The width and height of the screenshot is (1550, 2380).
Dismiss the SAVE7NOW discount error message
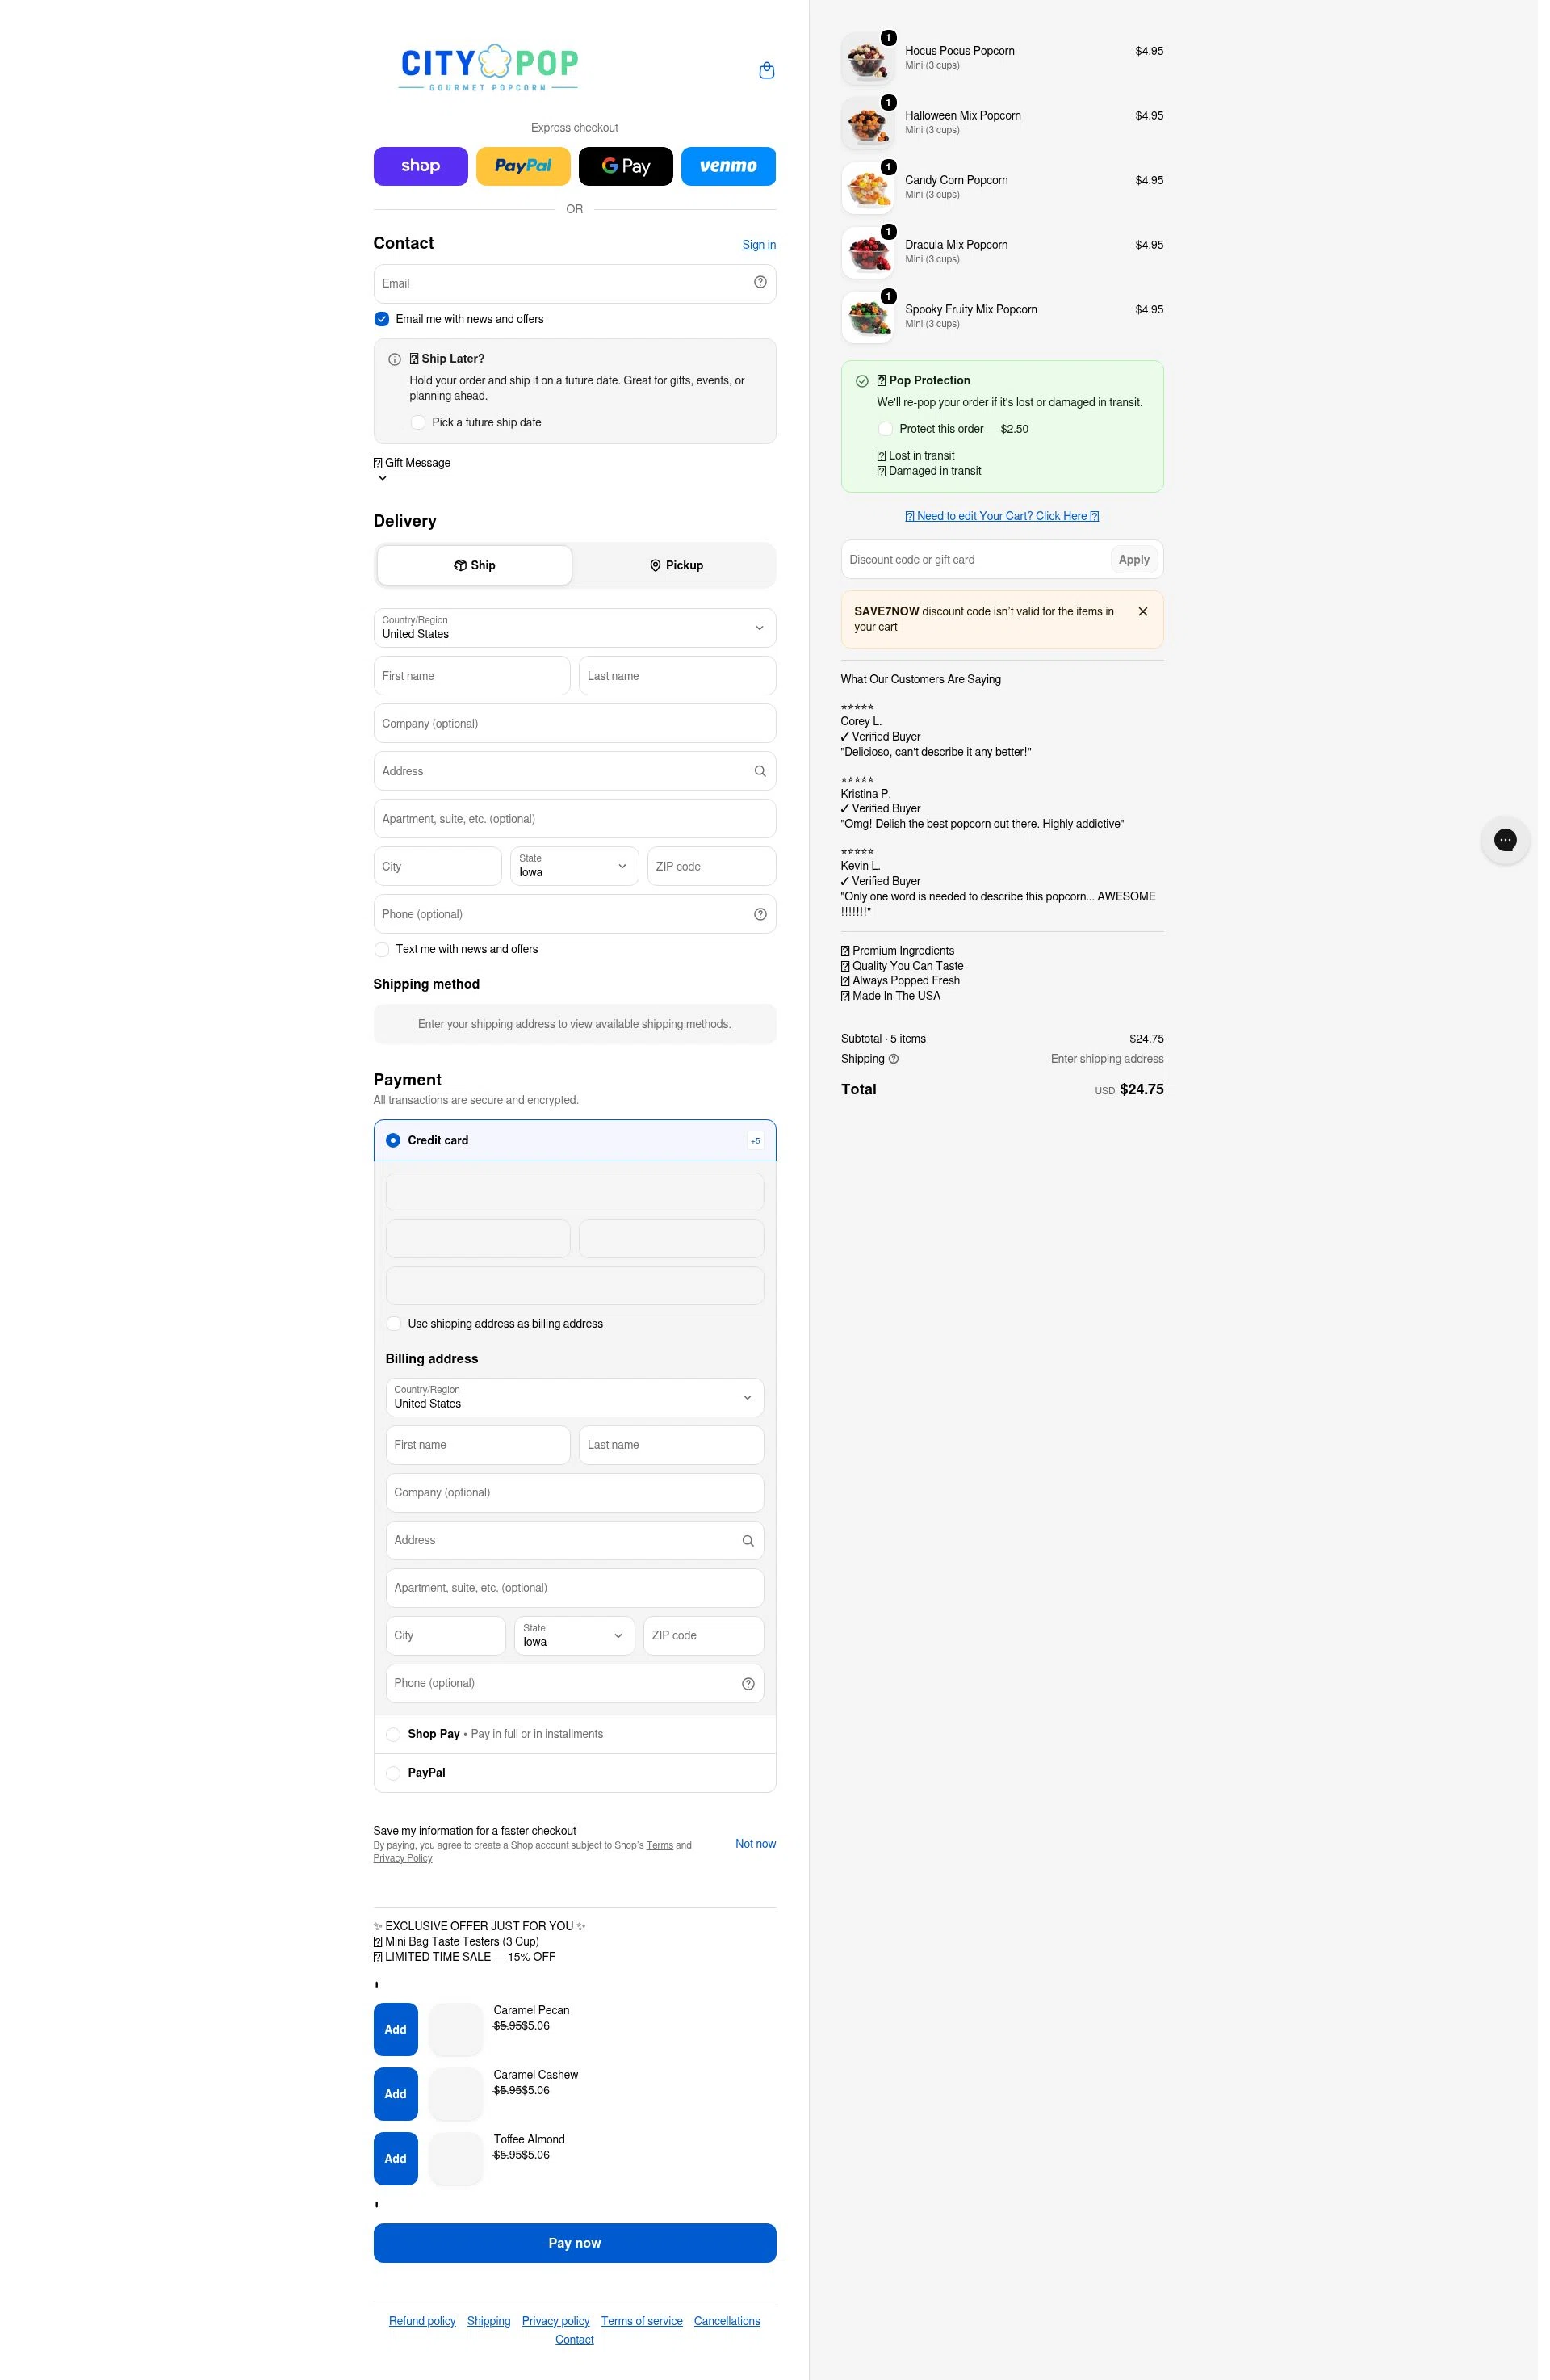(x=1142, y=611)
